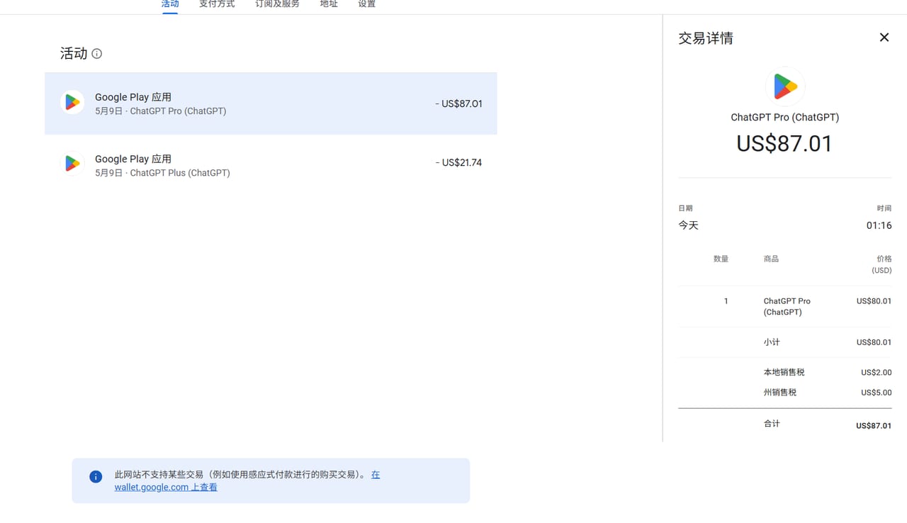Click the large US$87.01 total in details

784,144
